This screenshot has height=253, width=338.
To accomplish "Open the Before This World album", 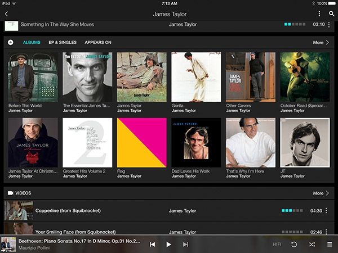I will point(33,77).
